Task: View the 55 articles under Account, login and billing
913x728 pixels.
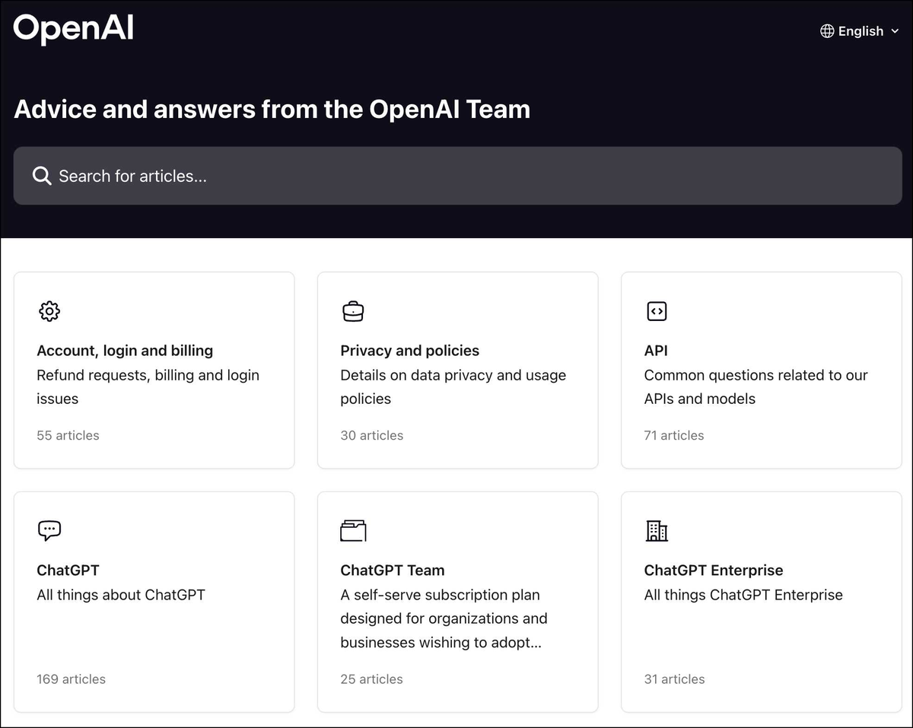Action: pyautogui.click(x=68, y=435)
